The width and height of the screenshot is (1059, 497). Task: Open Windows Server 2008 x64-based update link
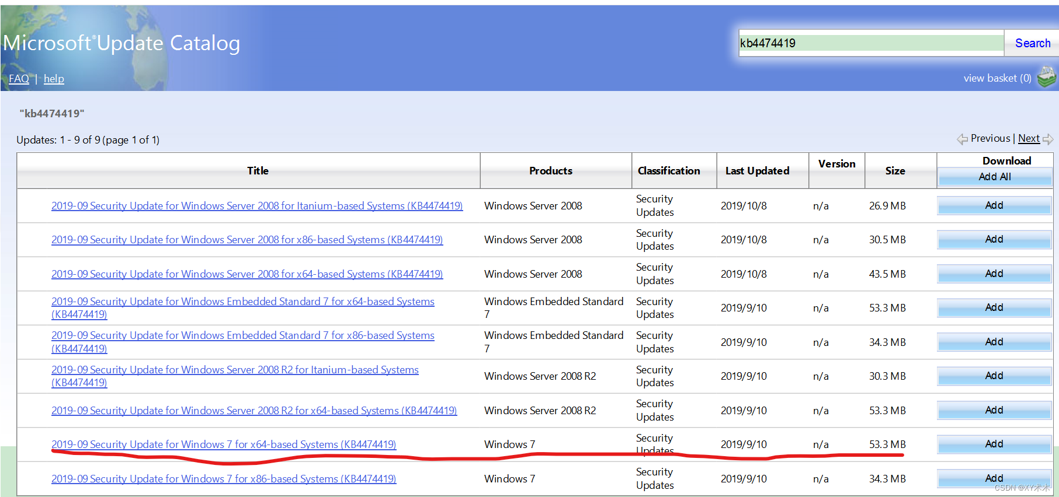[247, 274]
